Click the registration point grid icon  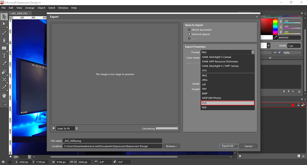tap(10, 162)
